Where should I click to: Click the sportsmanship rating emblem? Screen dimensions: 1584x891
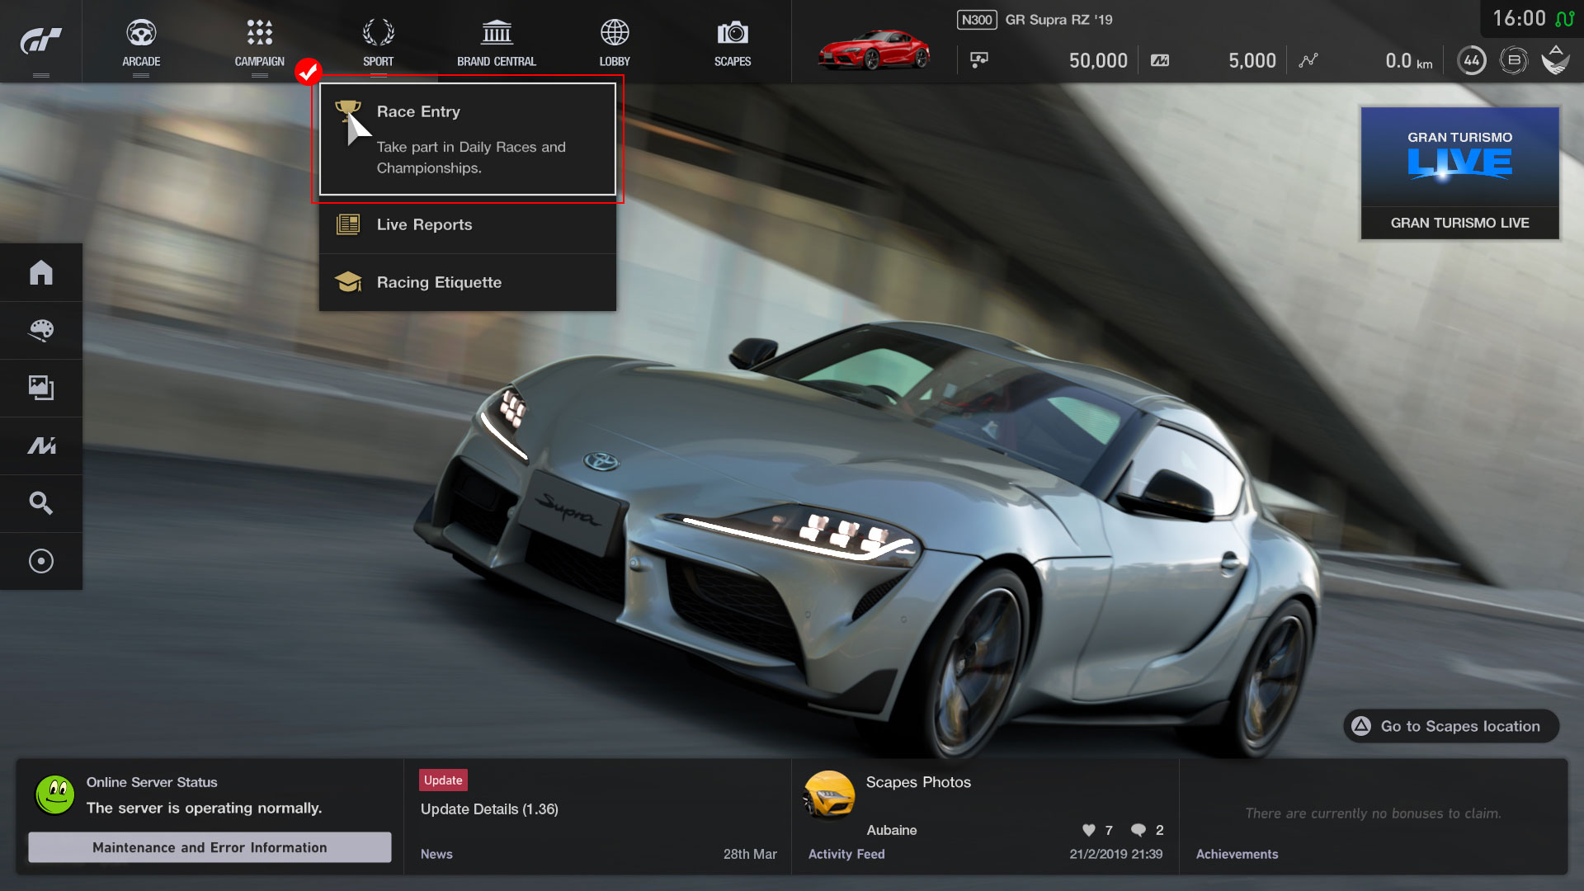(x=1555, y=59)
